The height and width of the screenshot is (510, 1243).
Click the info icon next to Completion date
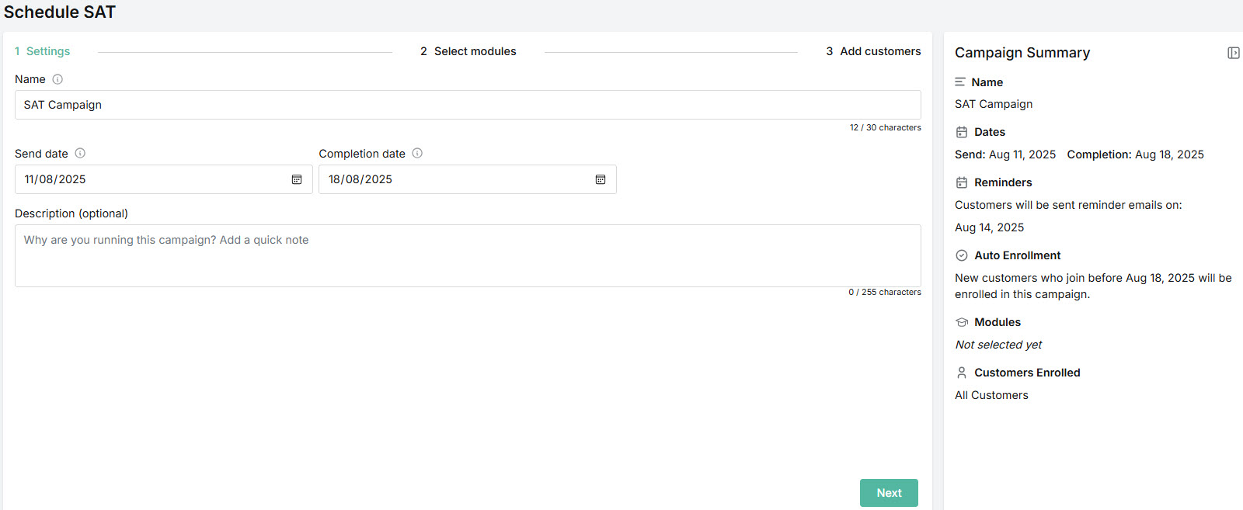tap(417, 154)
